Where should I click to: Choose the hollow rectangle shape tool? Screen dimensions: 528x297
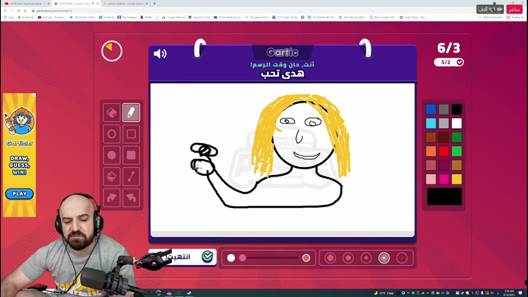coord(131,134)
